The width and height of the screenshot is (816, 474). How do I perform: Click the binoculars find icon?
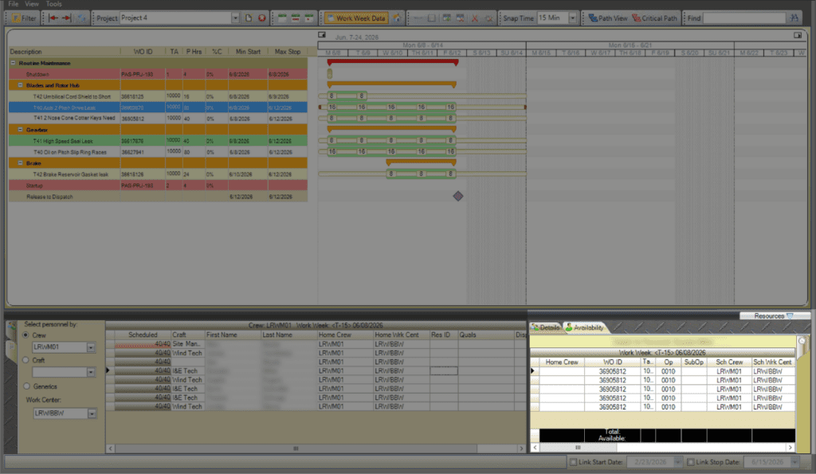794,18
